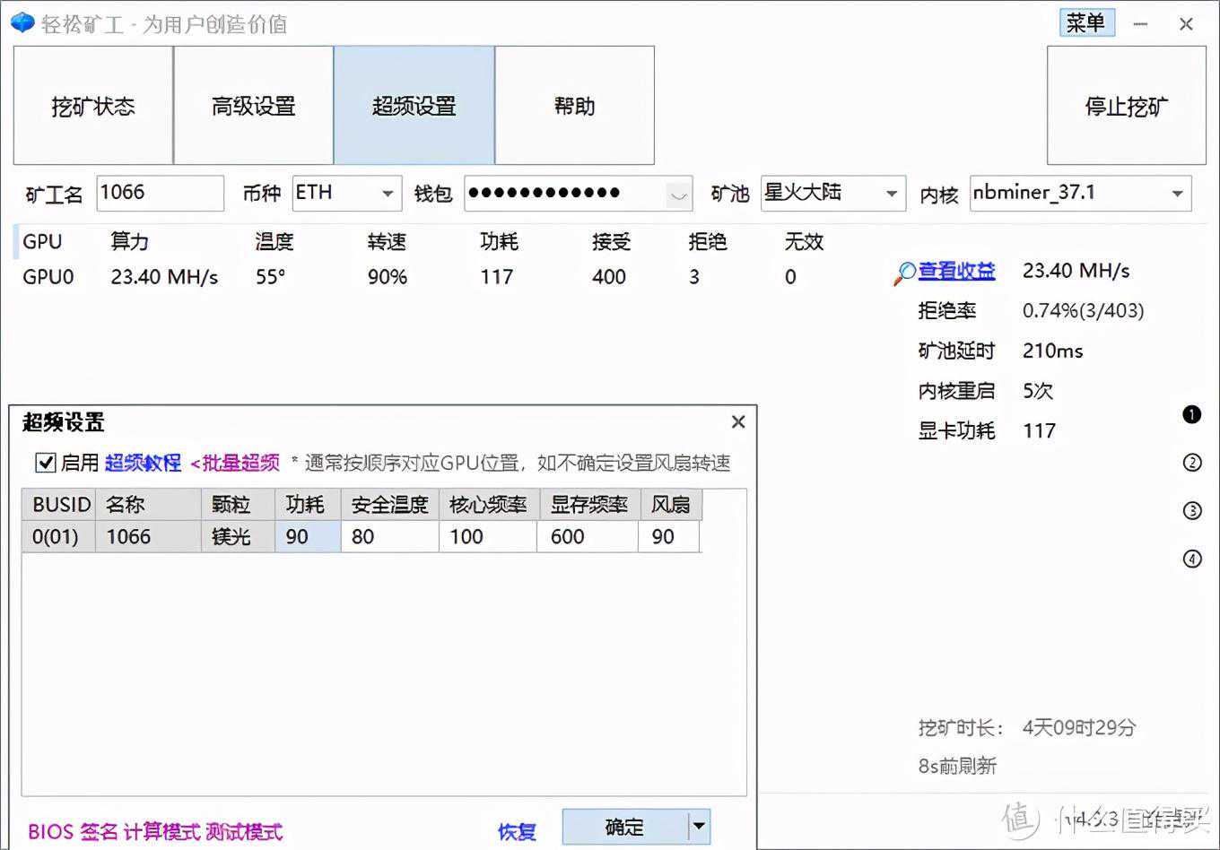Image resolution: width=1220 pixels, height=850 pixels.
Task: Open the 钱包 address dropdown arrow
Action: 679,194
